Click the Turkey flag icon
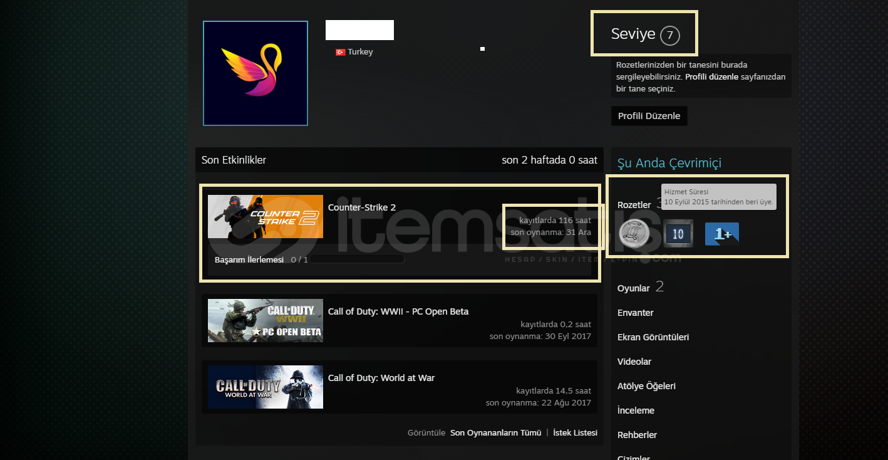 tap(341, 52)
